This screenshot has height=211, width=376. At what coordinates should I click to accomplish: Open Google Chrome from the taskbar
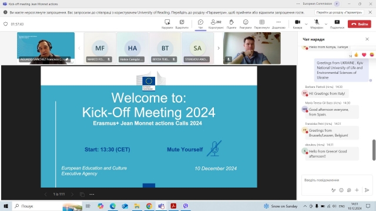pos(149,206)
